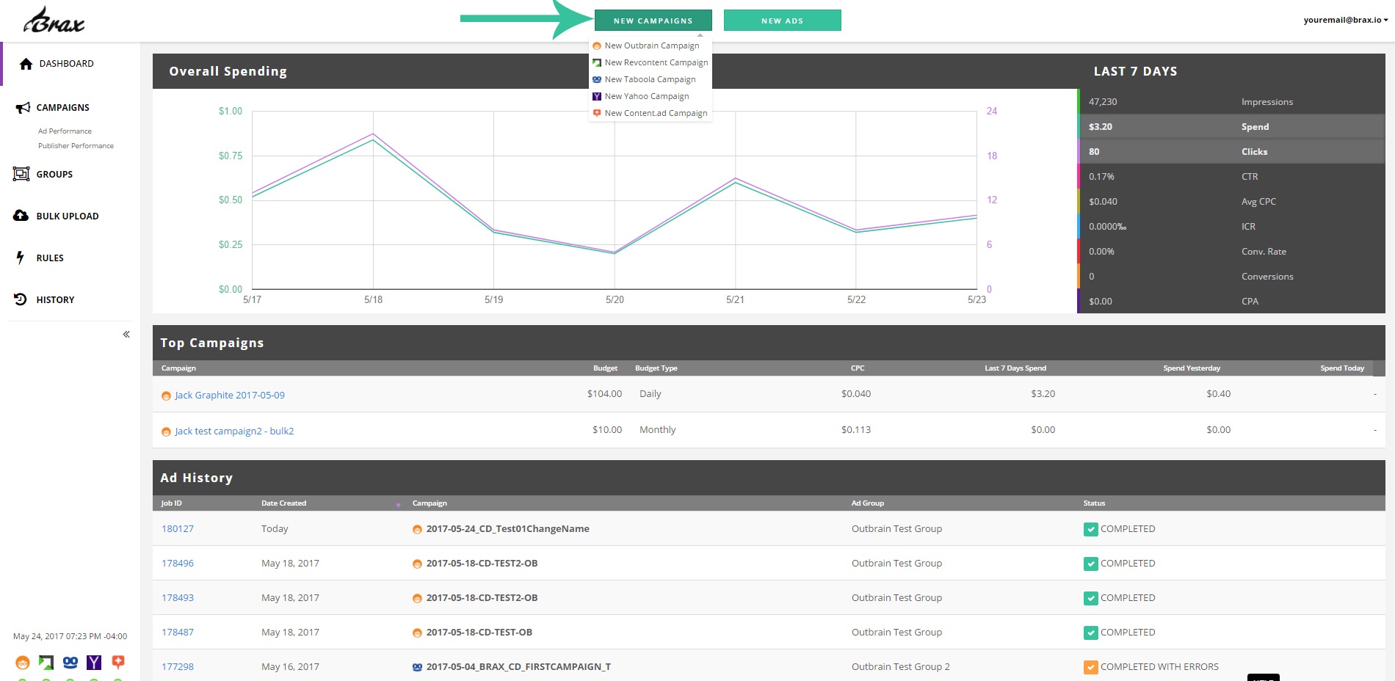Toggle the Clicks metric in Last 7 Days
The width and height of the screenshot is (1395, 681).
(1231, 151)
